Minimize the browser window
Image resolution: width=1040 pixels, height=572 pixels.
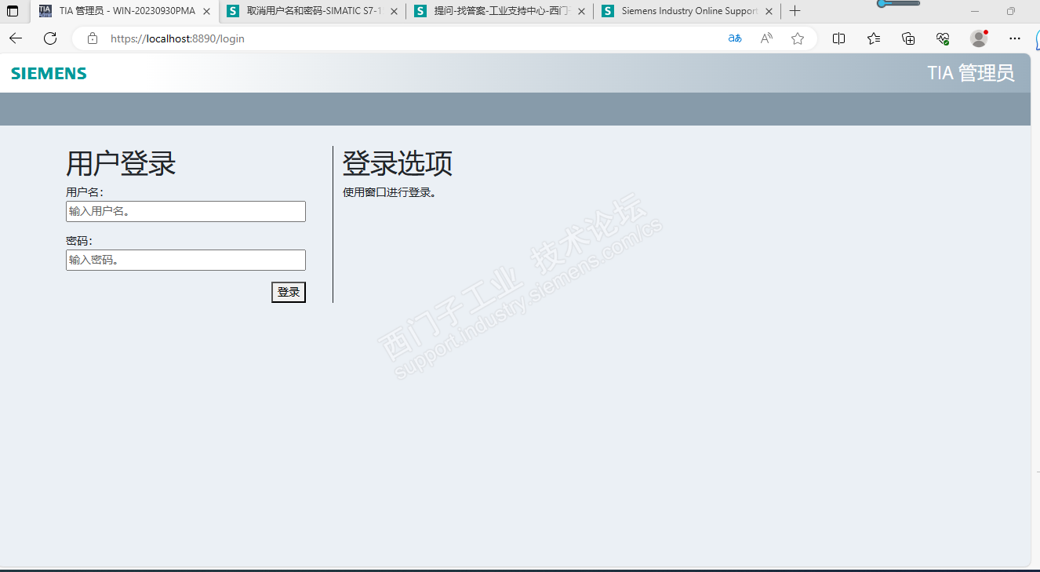[x=975, y=11]
